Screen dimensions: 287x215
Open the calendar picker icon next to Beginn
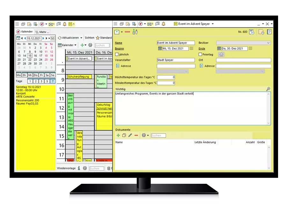click(160, 49)
